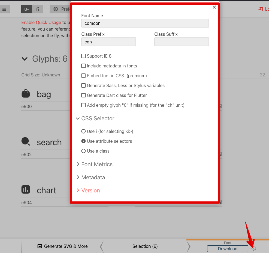Close the font preferences dialog
This screenshot has width=269, height=253.
point(214,7)
